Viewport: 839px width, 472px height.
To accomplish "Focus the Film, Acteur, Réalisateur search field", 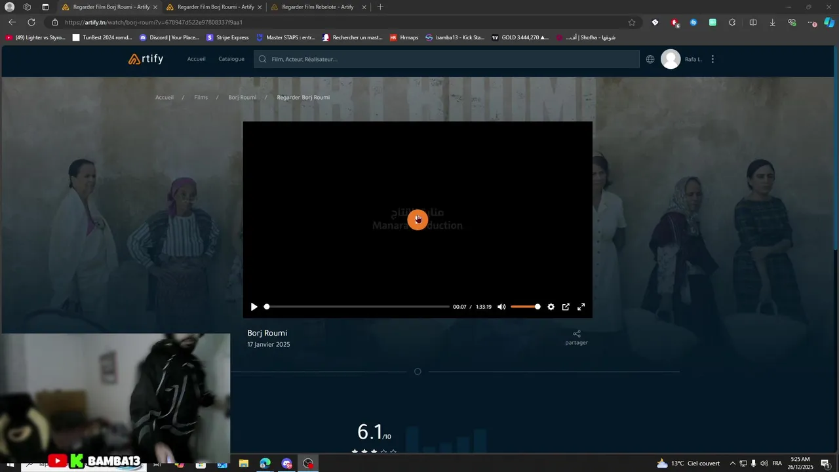I will point(446,59).
